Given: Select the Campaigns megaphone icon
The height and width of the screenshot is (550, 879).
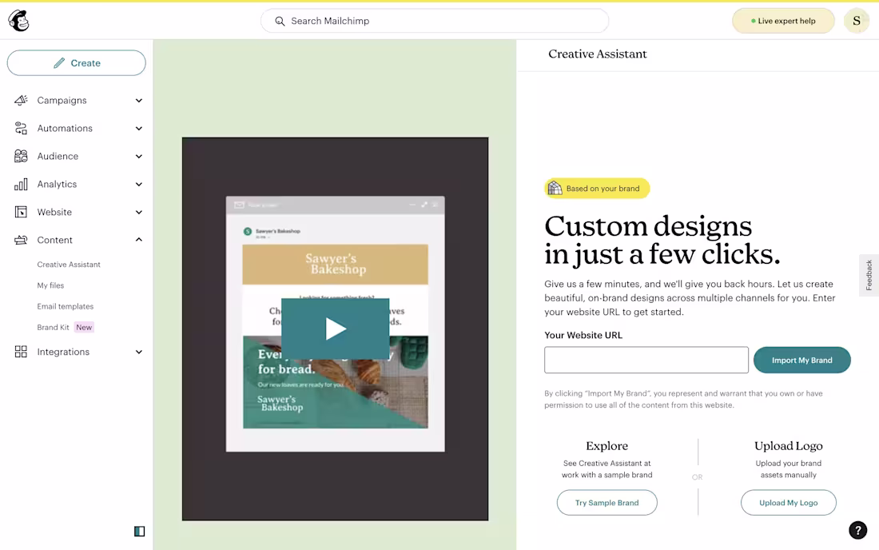Looking at the screenshot, I should 21,100.
